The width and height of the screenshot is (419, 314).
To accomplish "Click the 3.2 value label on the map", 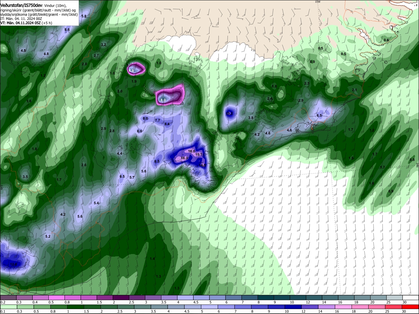I will point(103,45).
